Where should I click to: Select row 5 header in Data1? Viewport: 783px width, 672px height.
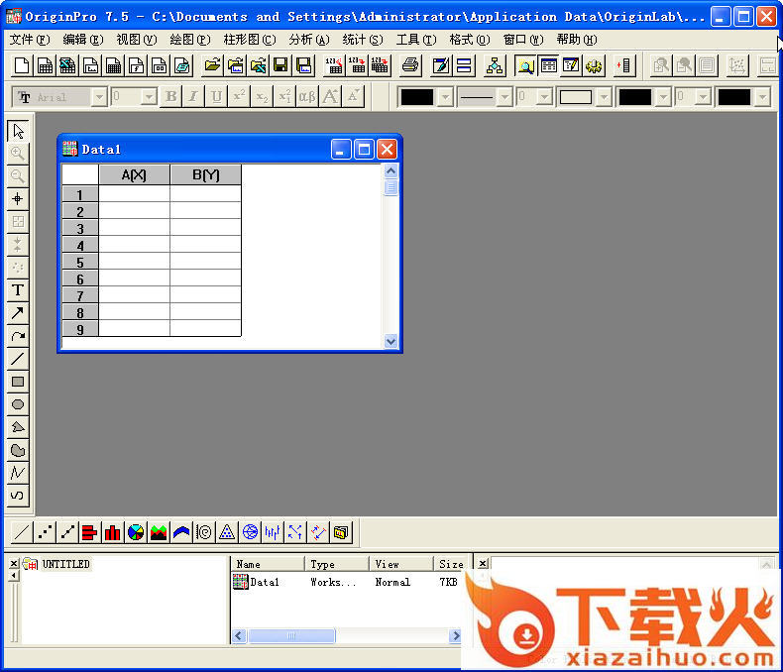[80, 262]
